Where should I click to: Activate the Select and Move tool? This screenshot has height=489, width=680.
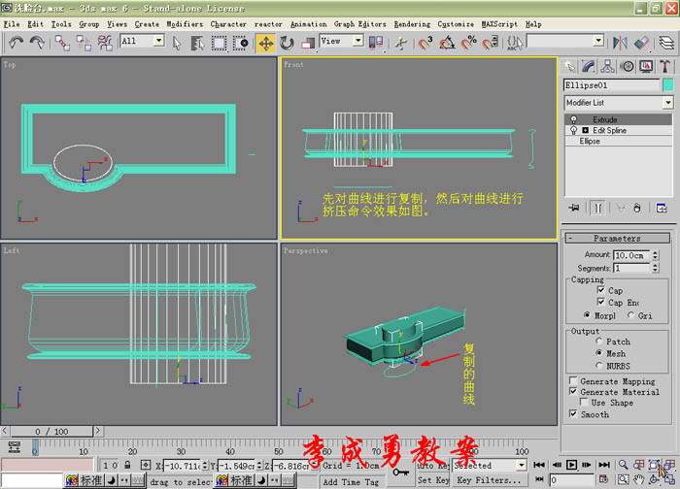pyautogui.click(x=265, y=44)
